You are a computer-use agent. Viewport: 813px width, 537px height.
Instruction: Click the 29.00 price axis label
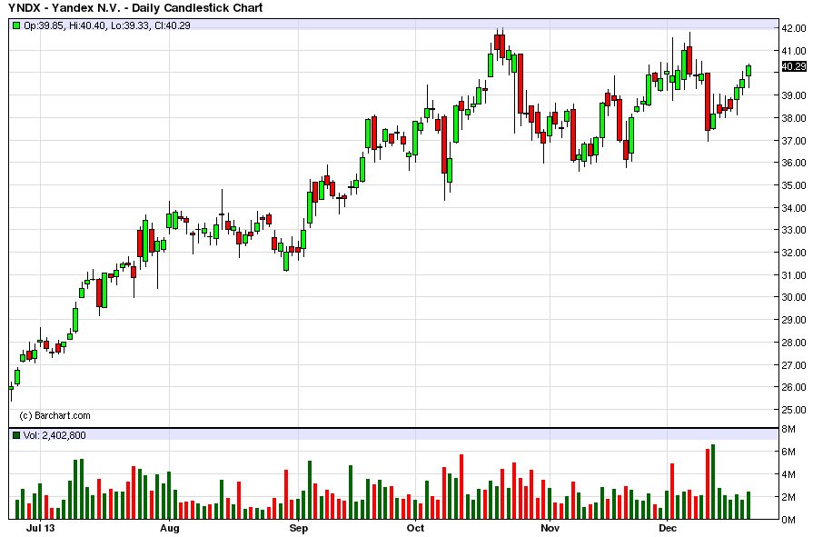(x=794, y=320)
